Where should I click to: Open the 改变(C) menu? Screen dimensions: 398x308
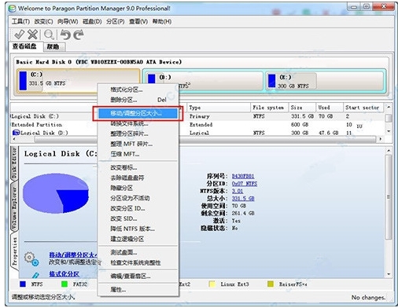tap(43, 21)
